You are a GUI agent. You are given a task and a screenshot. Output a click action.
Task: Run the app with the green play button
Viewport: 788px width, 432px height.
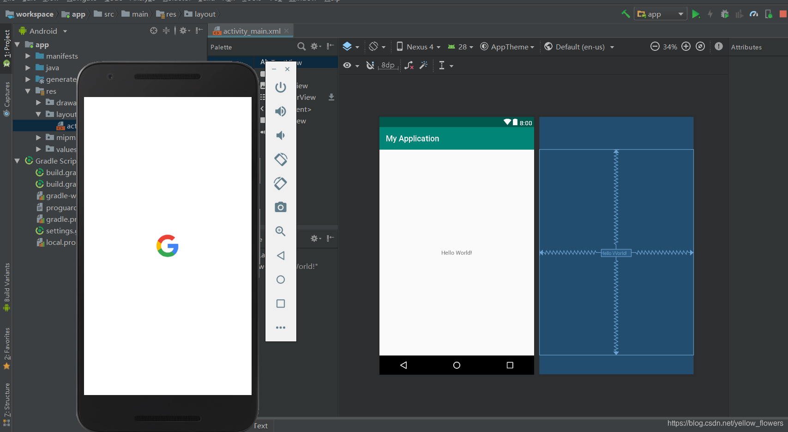click(696, 14)
